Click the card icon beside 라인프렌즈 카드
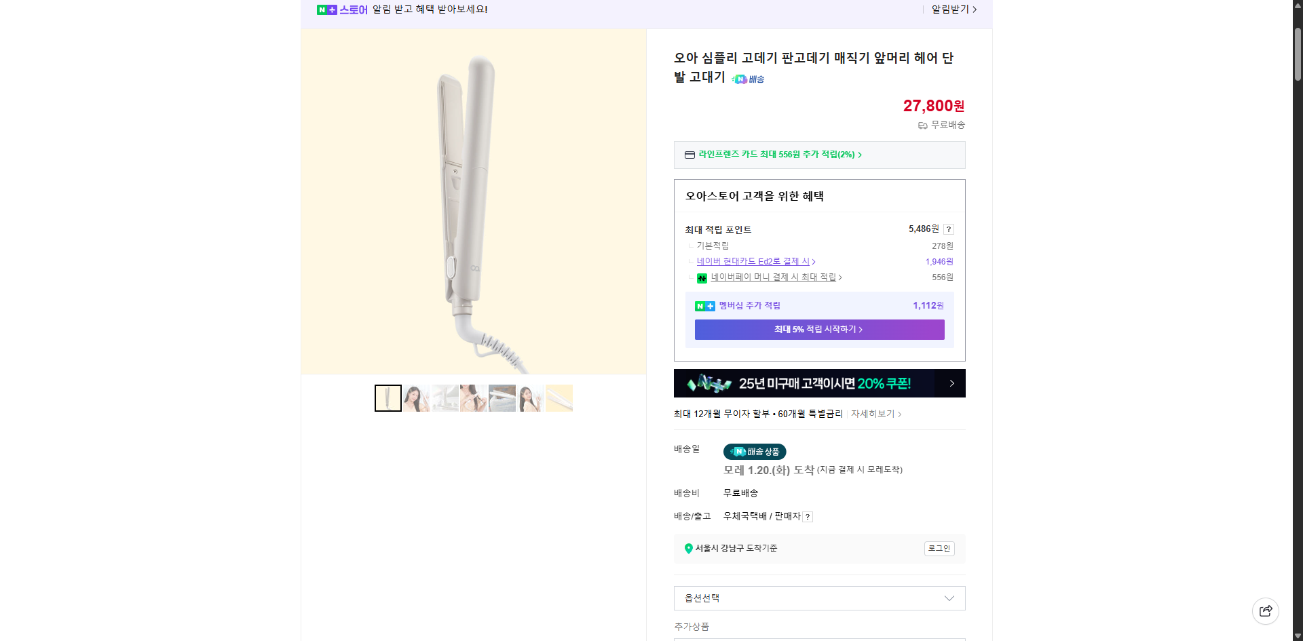Image resolution: width=1303 pixels, height=641 pixels. [690, 155]
